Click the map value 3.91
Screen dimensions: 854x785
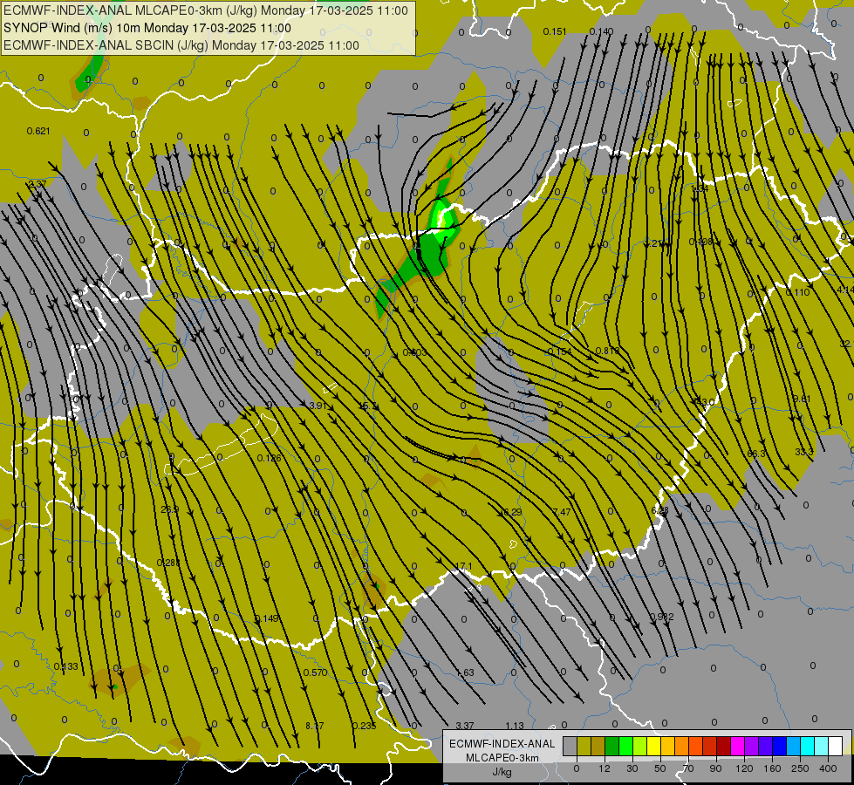pos(318,406)
